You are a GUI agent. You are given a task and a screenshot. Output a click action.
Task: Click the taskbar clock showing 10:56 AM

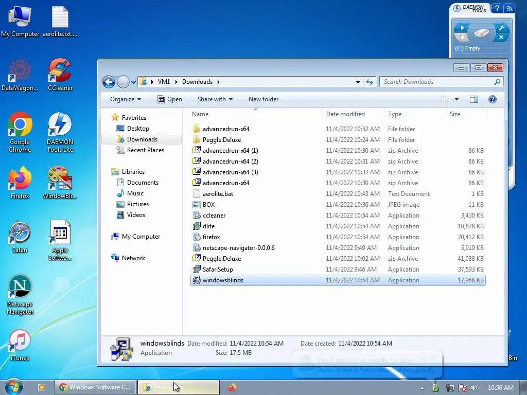point(500,388)
